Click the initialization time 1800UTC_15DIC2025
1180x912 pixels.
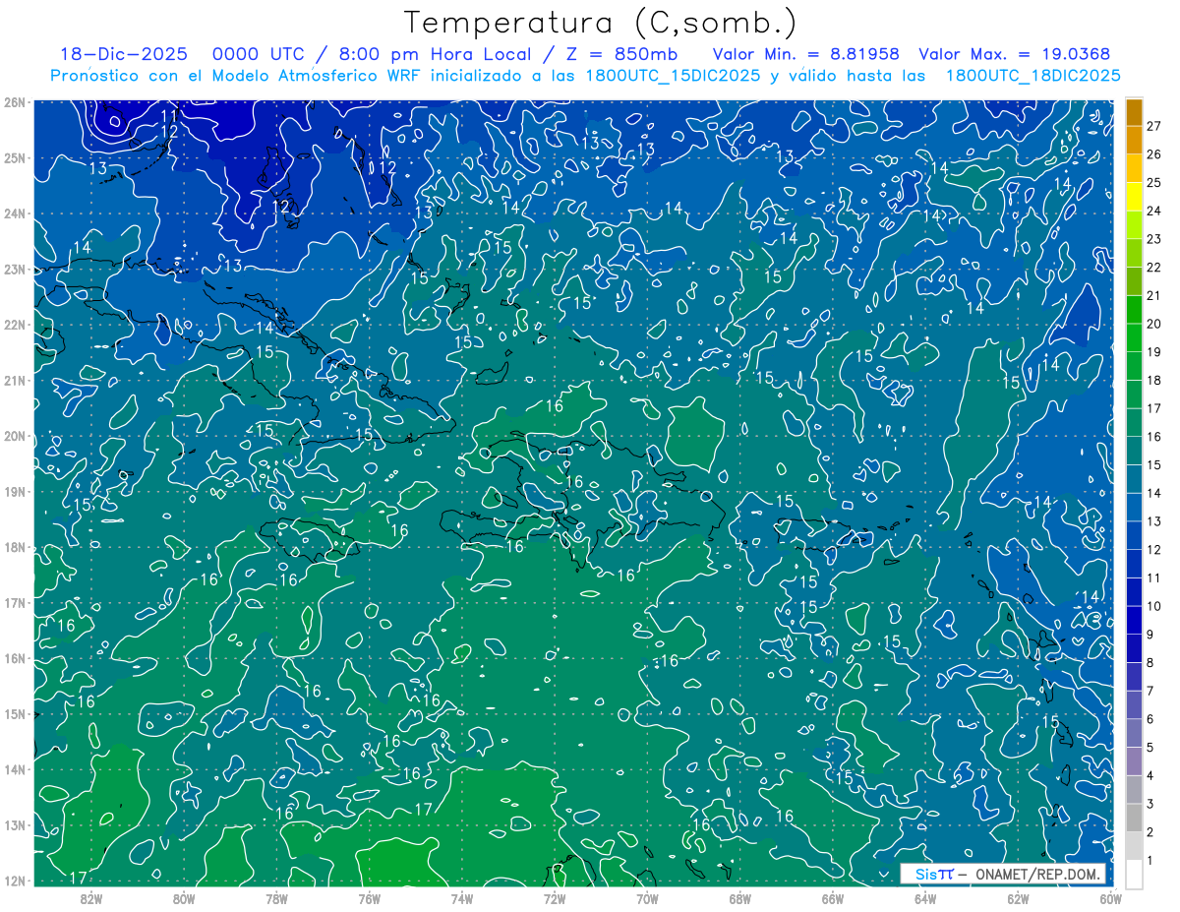click(x=674, y=75)
